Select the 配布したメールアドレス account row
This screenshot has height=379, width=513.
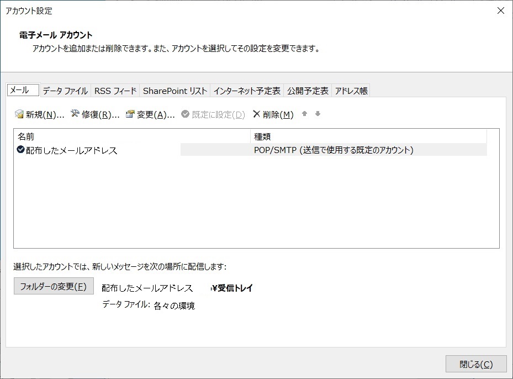coord(72,150)
